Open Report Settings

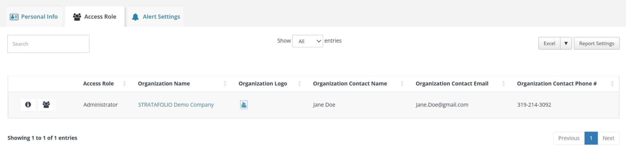[x=597, y=43]
